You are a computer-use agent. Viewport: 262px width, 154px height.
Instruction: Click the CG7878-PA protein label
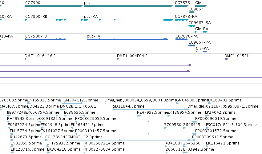tap(187, 36)
